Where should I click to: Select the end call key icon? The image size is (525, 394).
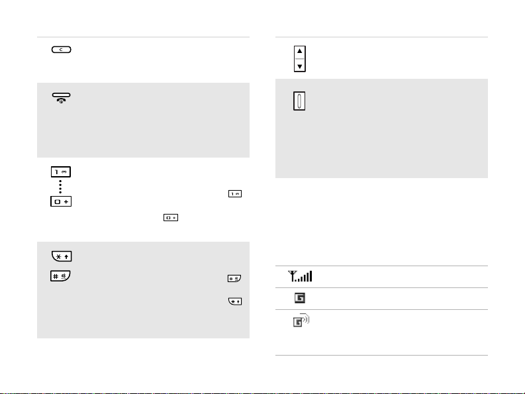pyautogui.click(x=62, y=98)
